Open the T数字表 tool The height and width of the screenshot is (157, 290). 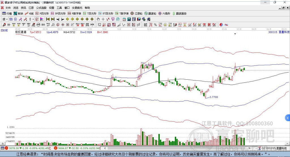122,14
